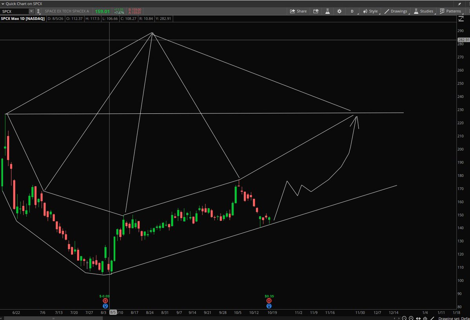Click the $0.35 earnings label
The image size is (470, 320).
pos(269,296)
